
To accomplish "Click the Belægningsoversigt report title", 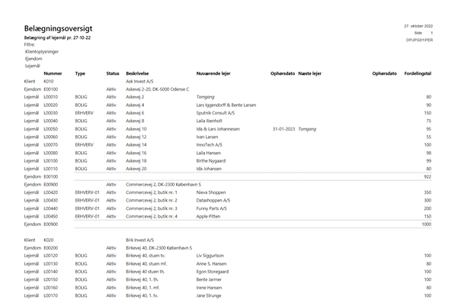I will [x=58, y=28].
